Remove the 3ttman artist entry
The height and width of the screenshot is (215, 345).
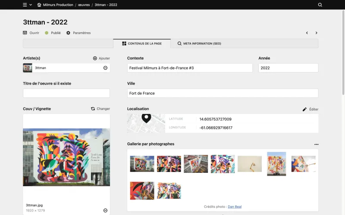coord(105,68)
